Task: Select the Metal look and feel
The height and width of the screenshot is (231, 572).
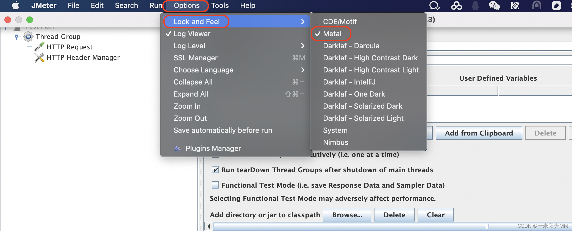Action: point(368,34)
